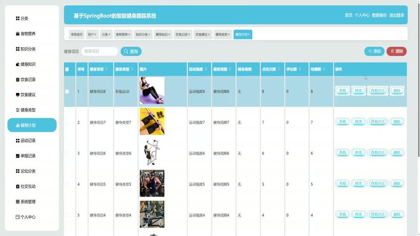
Task: Click the blue 添加 button
Action: click(x=374, y=51)
